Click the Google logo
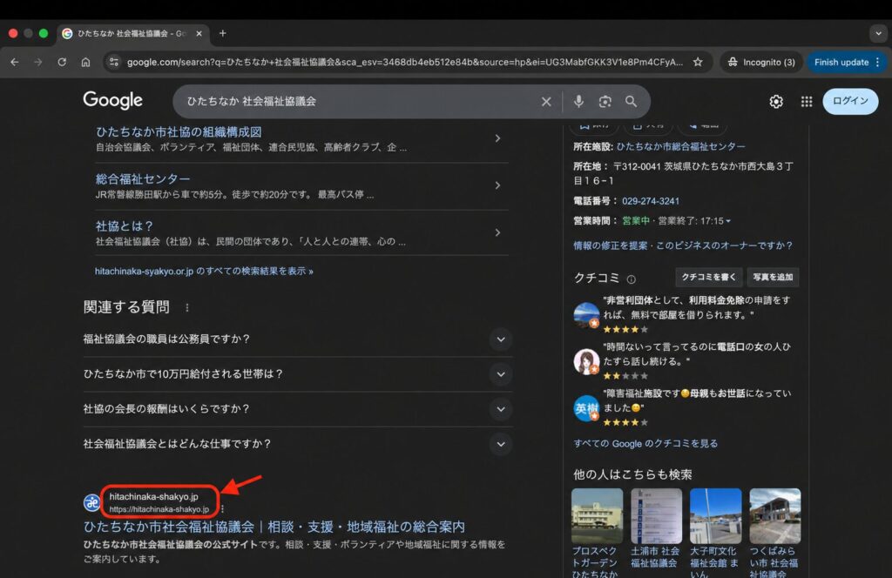 tap(112, 101)
